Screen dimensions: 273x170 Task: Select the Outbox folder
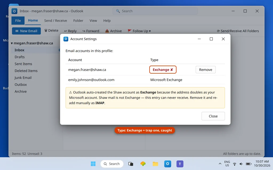(21, 85)
